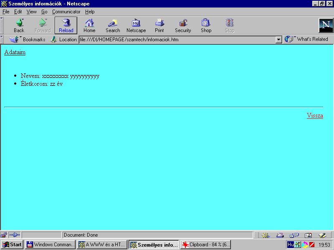Open Composer from the component bar

(x=322, y=235)
